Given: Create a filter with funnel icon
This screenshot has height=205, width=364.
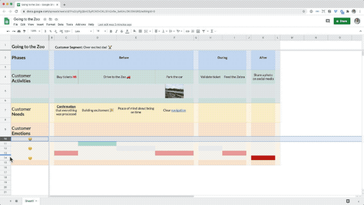Looking at the screenshot, I should pyautogui.click(x=204, y=31).
